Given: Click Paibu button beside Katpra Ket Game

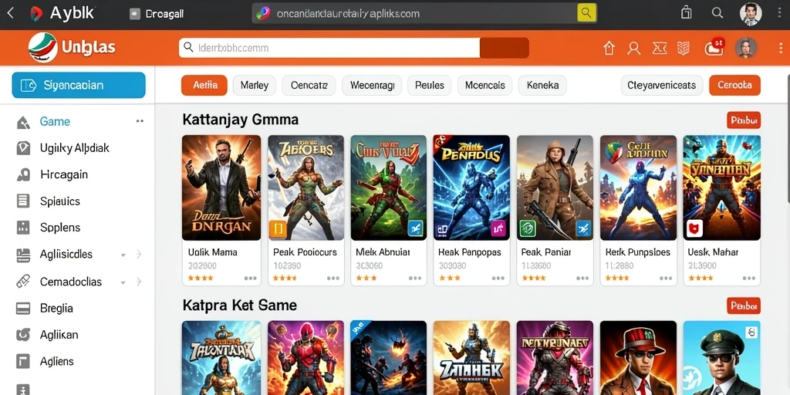Looking at the screenshot, I should (x=744, y=306).
